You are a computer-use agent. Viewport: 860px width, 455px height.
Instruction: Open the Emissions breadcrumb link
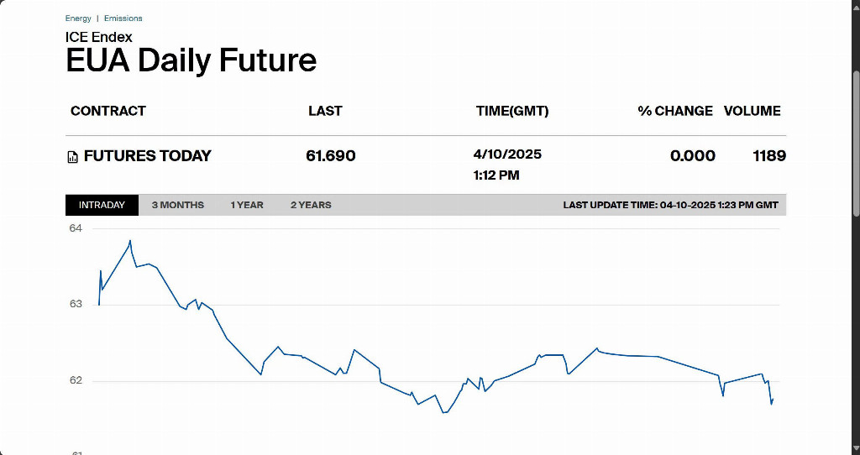point(123,18)
